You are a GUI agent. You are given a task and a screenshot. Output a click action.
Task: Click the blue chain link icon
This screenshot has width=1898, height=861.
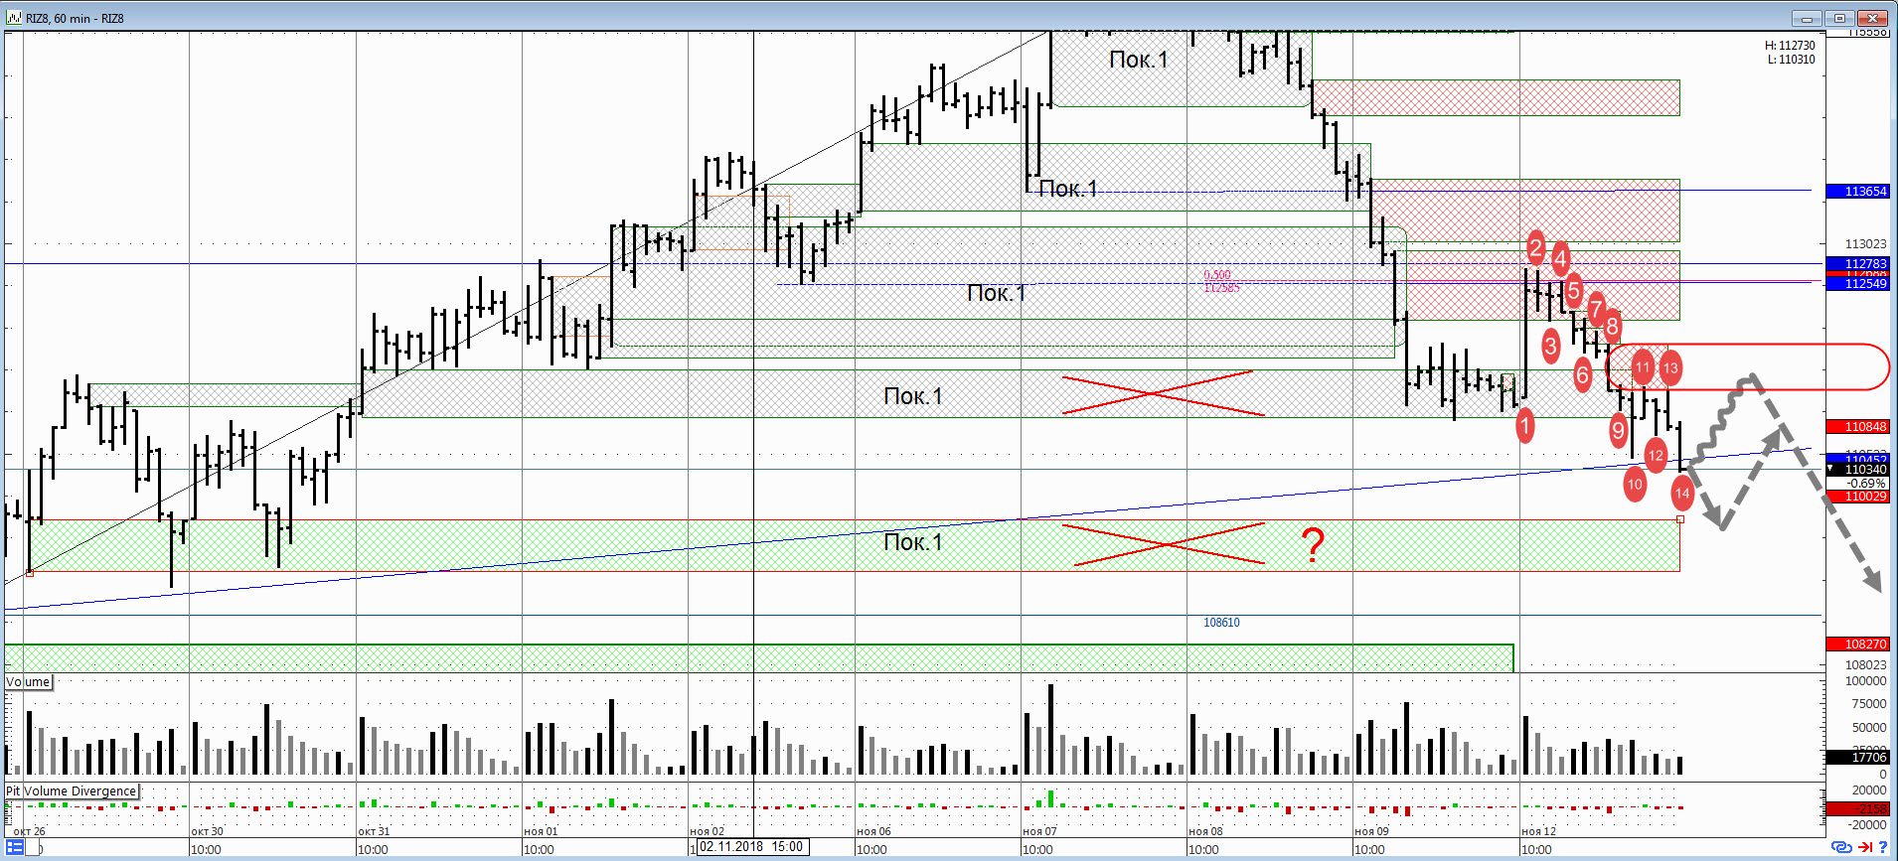[x=1840, y=847]
